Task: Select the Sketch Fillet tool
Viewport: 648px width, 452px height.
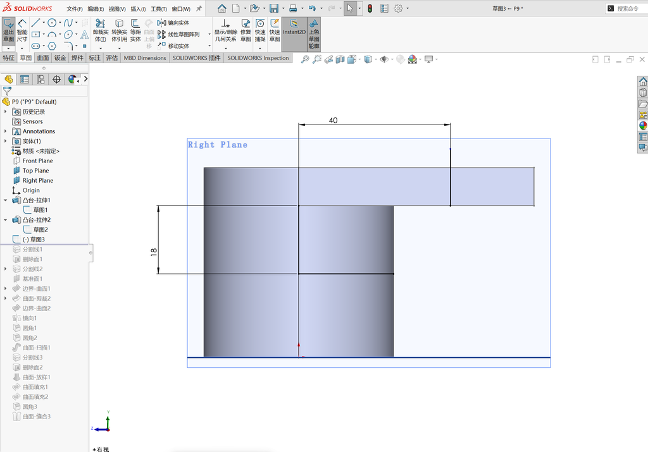Action: pyautogui.click(x=68, y=46)
